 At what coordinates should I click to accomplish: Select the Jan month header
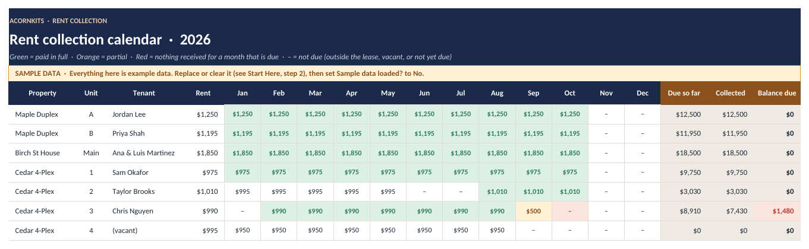pos(243,93)
